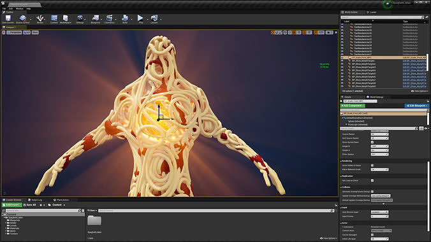The height and width of the screenshot is (242, 431).
Task: Click Save All in Content Browser
Action: (x=30, y=205)
